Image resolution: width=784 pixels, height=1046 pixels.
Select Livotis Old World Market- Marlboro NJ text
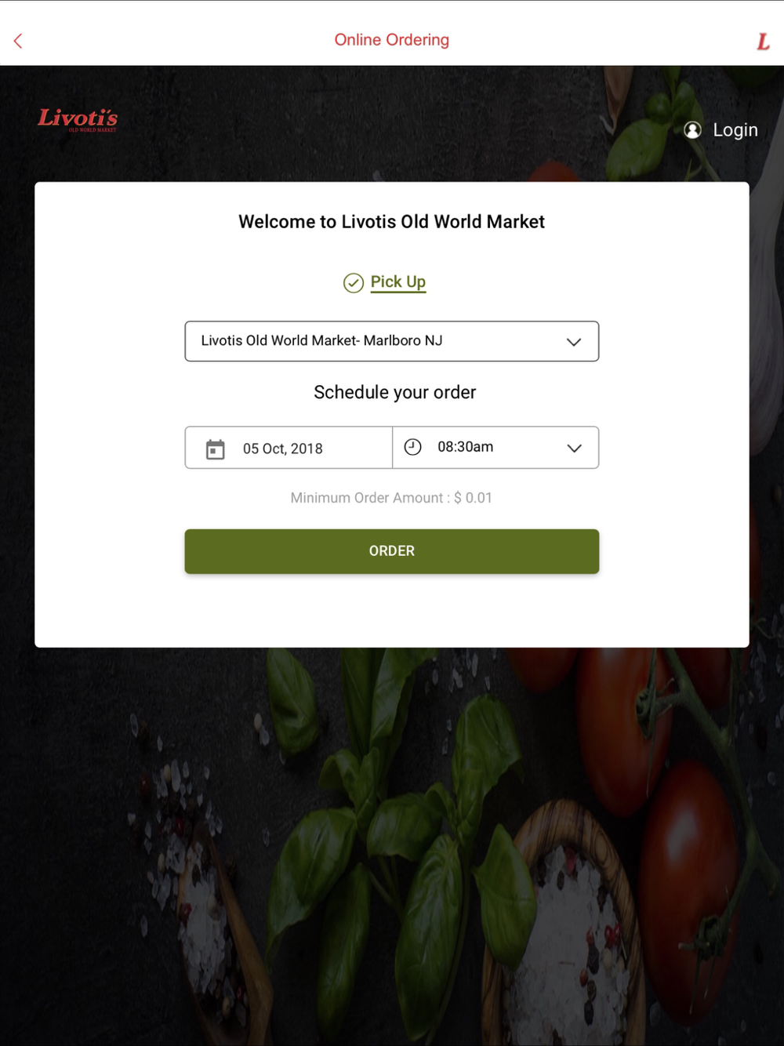321,340
